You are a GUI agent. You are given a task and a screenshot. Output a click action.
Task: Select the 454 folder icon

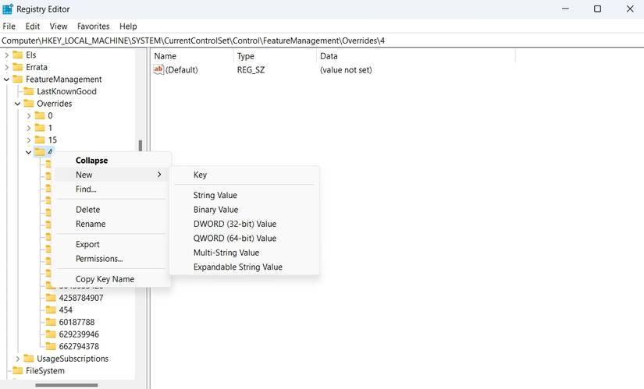tap(51, 309)
